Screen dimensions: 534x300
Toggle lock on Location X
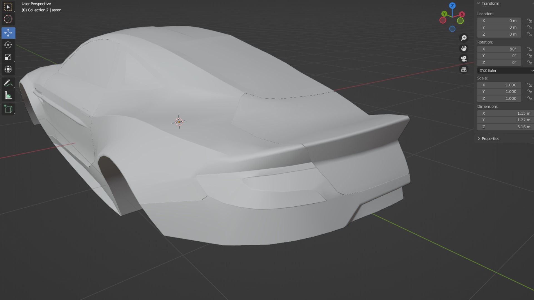coord(529,21)
